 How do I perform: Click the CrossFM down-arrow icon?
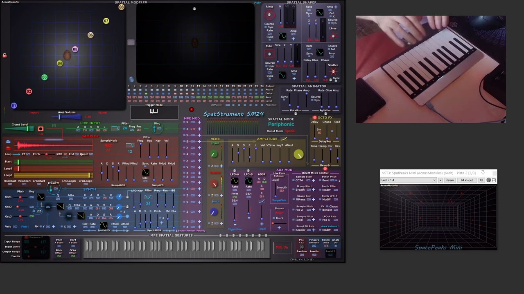pos(51,189)
